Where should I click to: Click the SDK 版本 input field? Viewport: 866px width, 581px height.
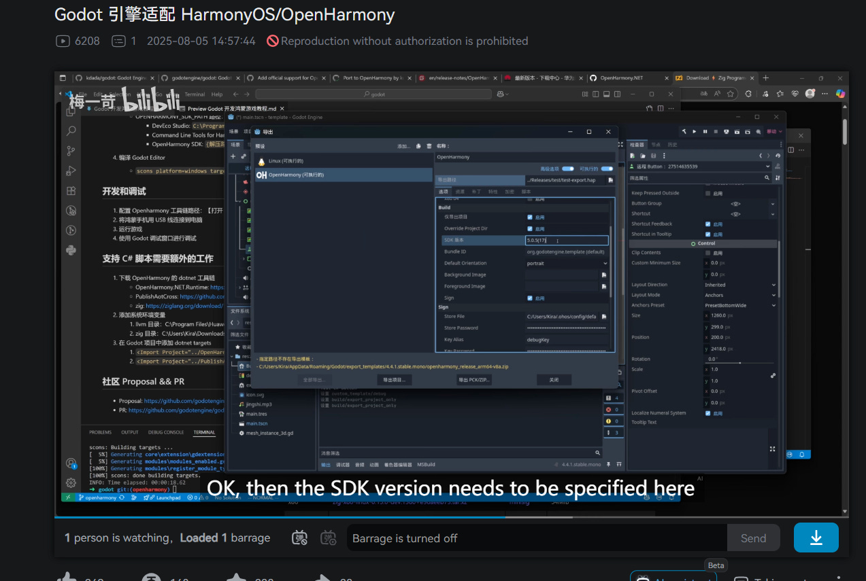coord(567,240)
